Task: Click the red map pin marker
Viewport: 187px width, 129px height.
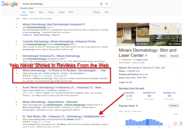Action: pos(166,28)
